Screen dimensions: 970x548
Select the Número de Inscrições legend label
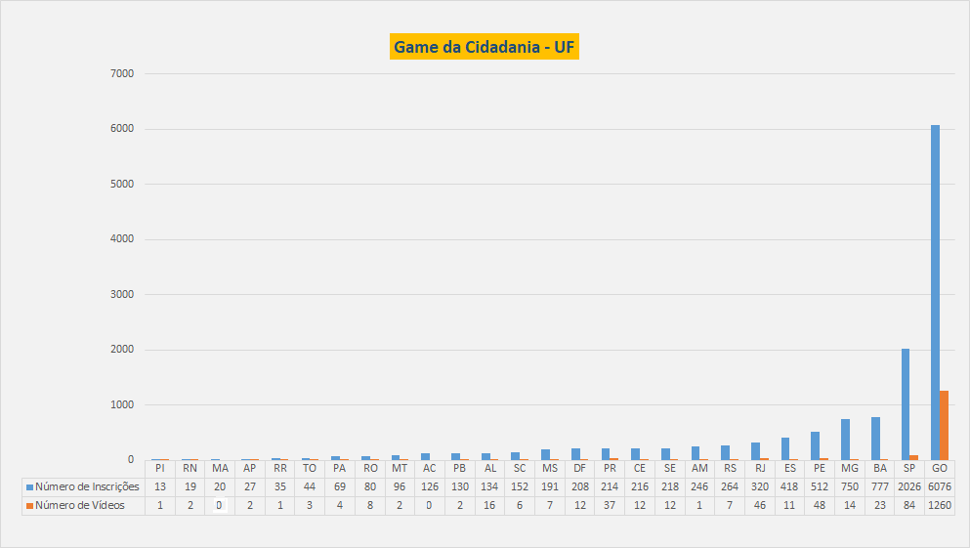point(87,486)
